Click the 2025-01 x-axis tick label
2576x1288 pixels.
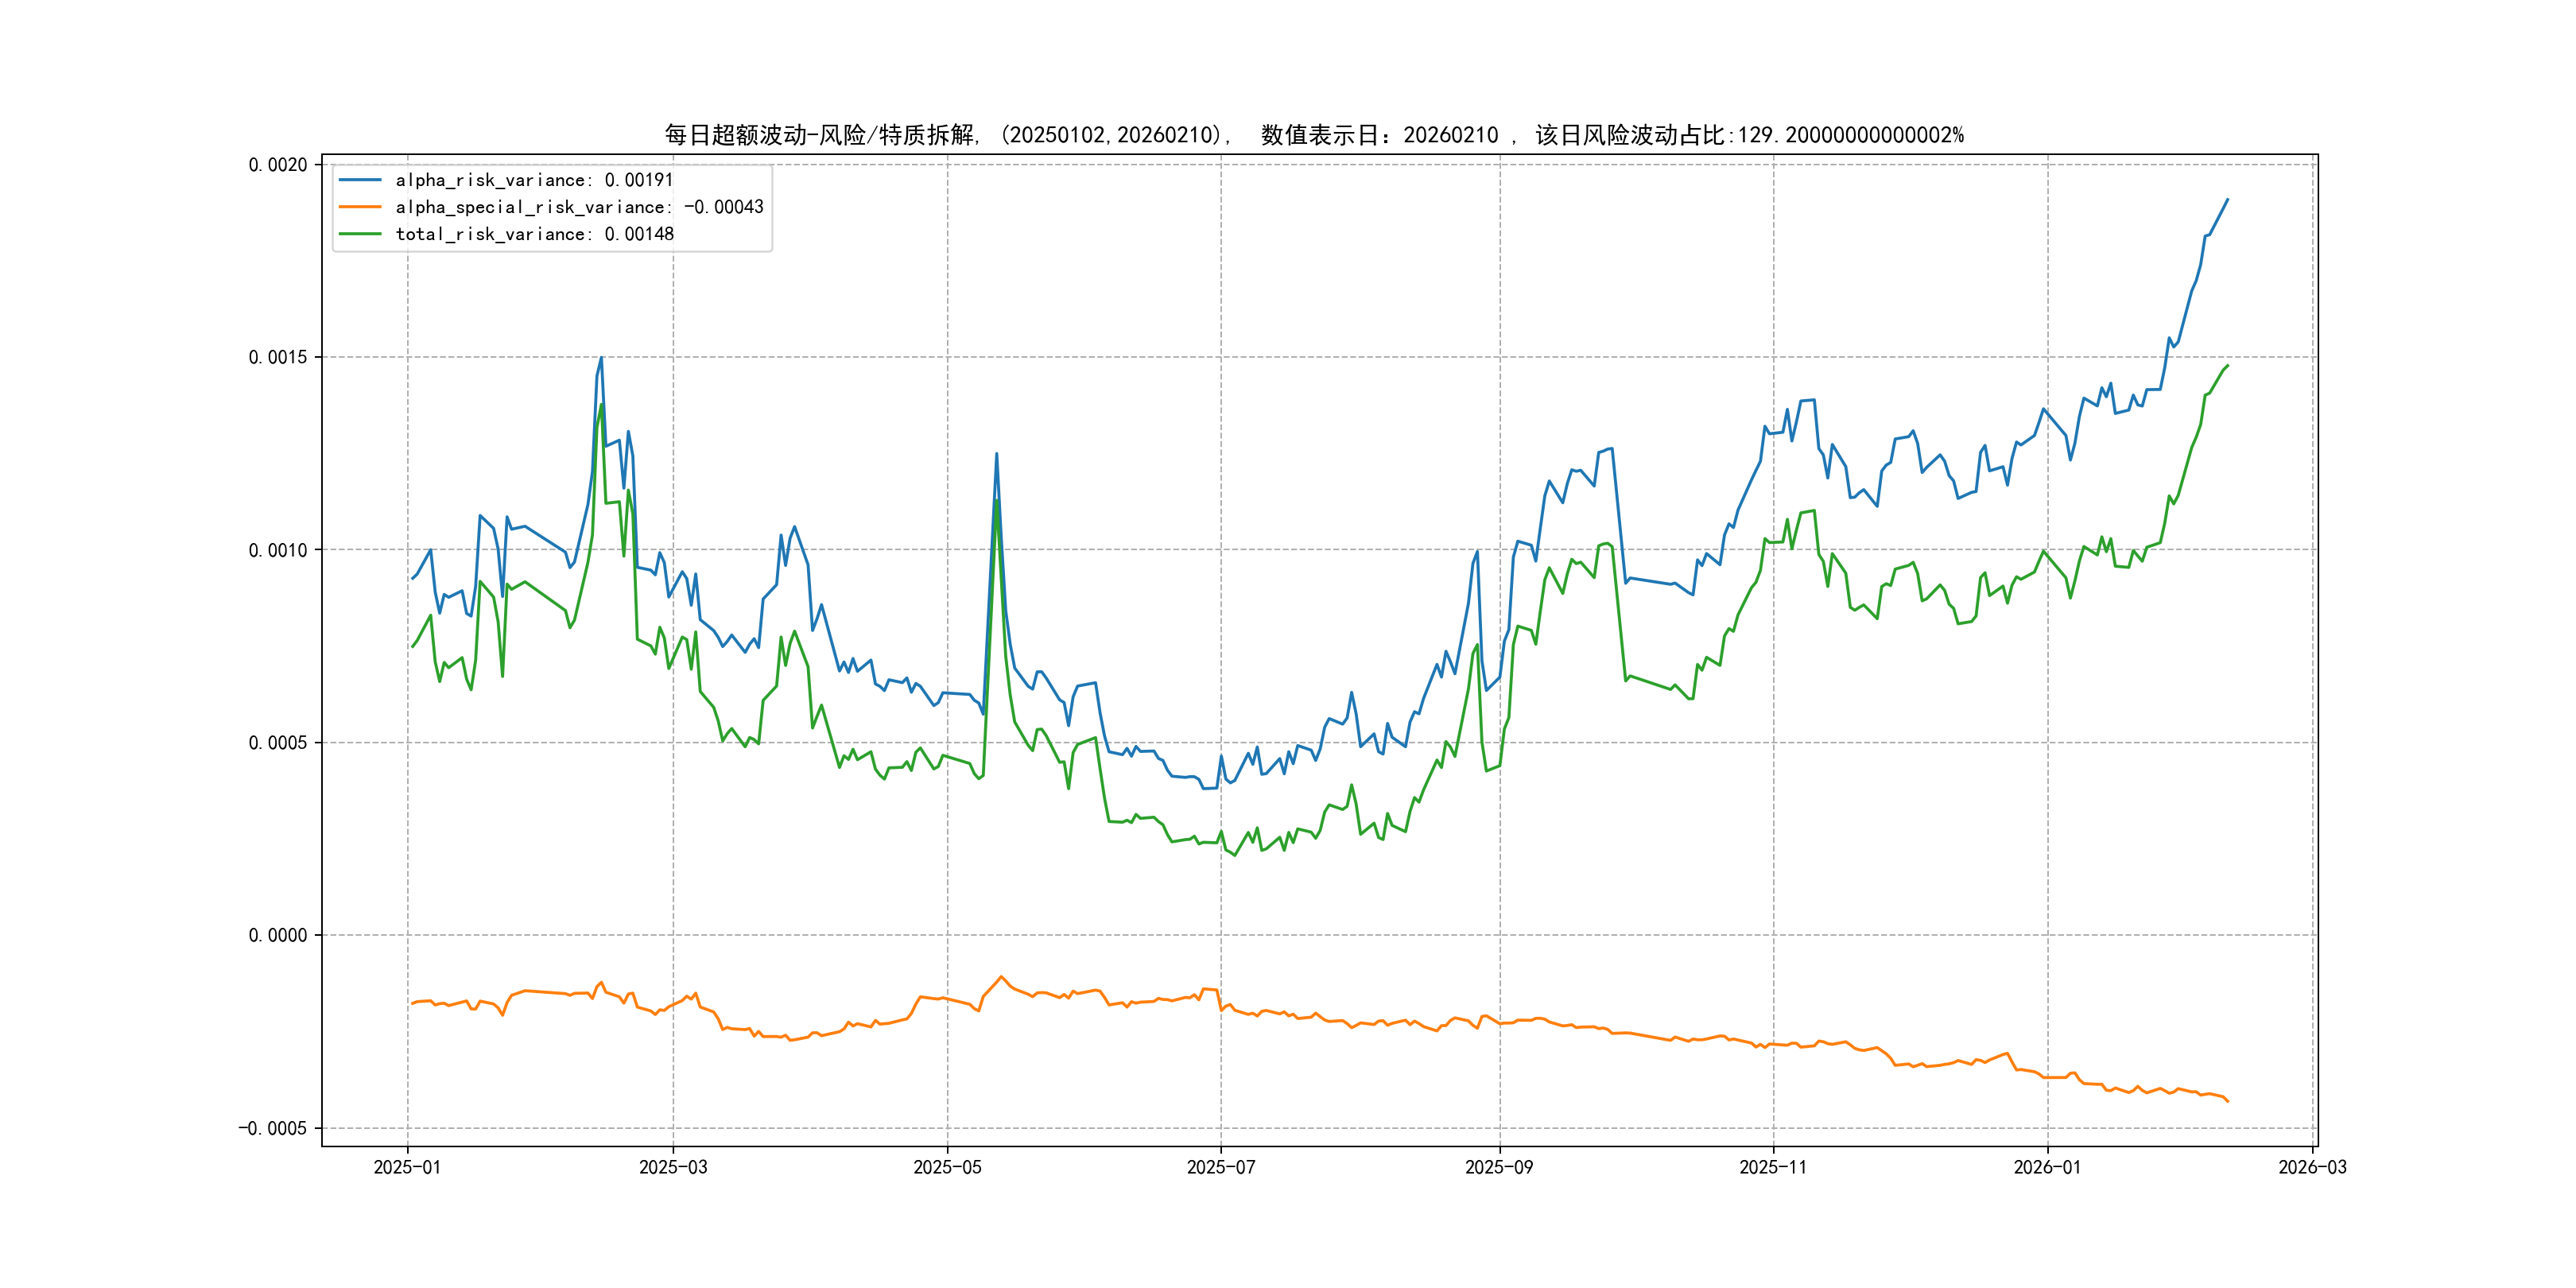tap(407, 1167)
